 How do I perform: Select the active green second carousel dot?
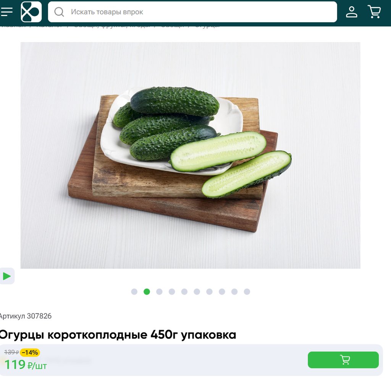tap(147, 292)
